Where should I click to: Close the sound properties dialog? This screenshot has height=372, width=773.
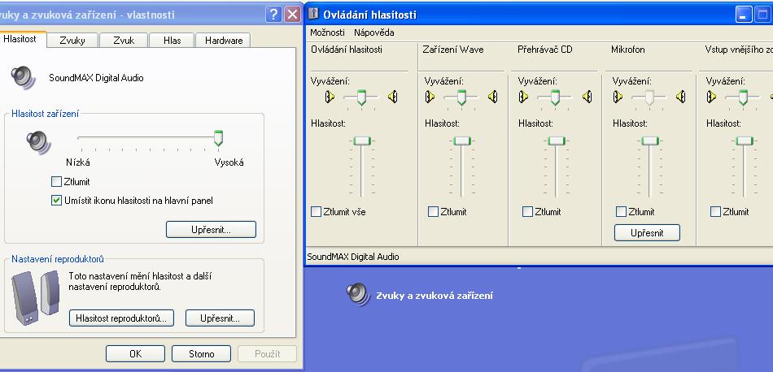pos(293,15)
